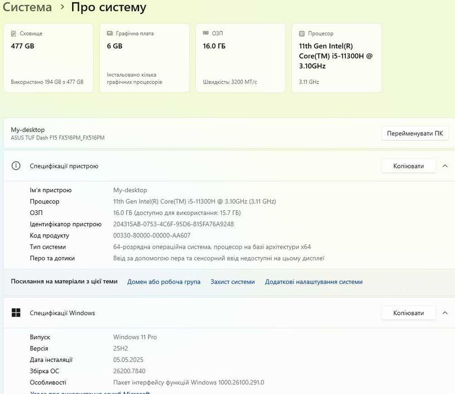455x394 pixels.
Task: Copy device specifications with Копіювати
Action: (408, 166)
